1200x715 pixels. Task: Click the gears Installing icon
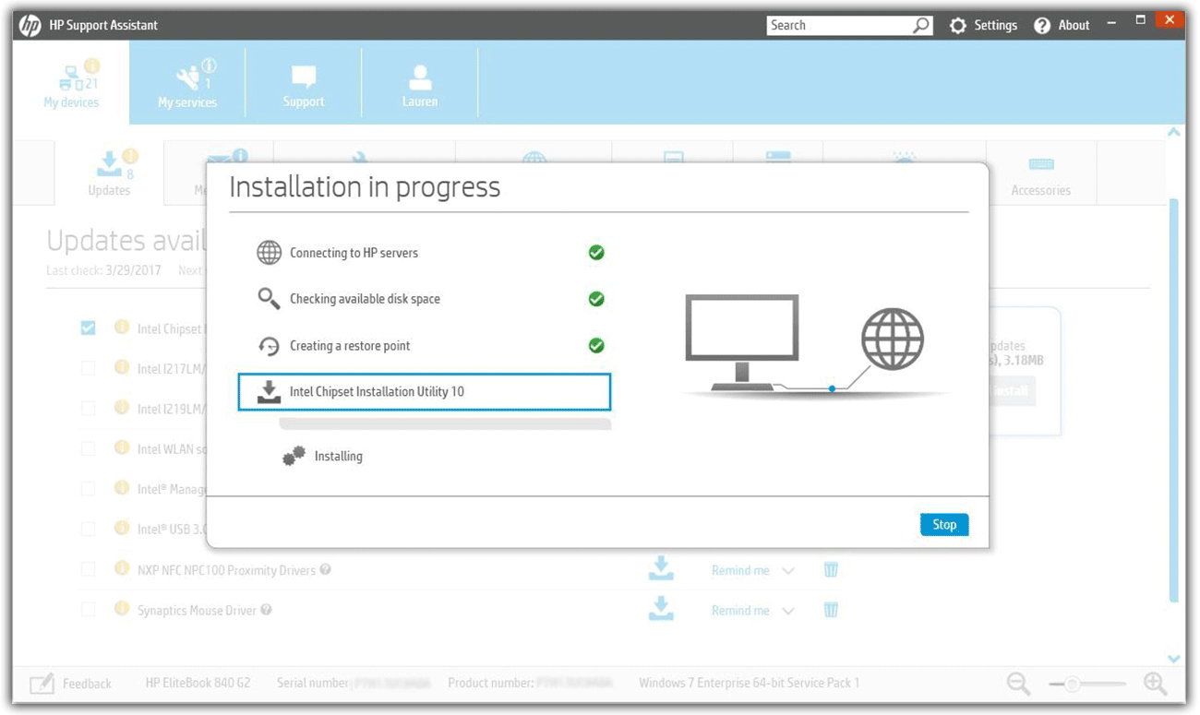pos(294,456)
